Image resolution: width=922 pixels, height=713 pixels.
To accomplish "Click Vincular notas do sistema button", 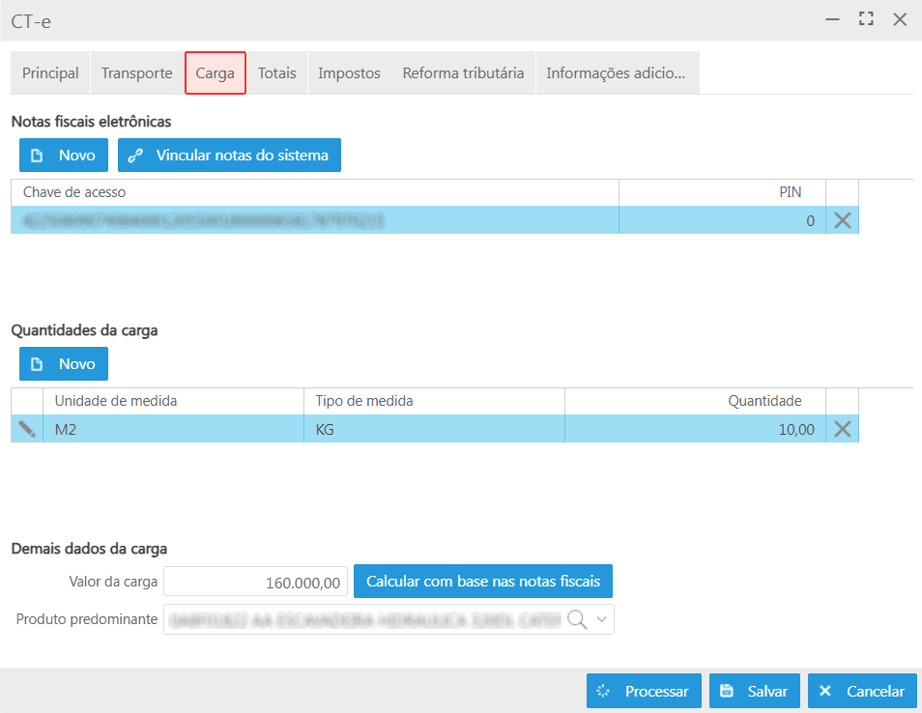I will click(229, 156).
